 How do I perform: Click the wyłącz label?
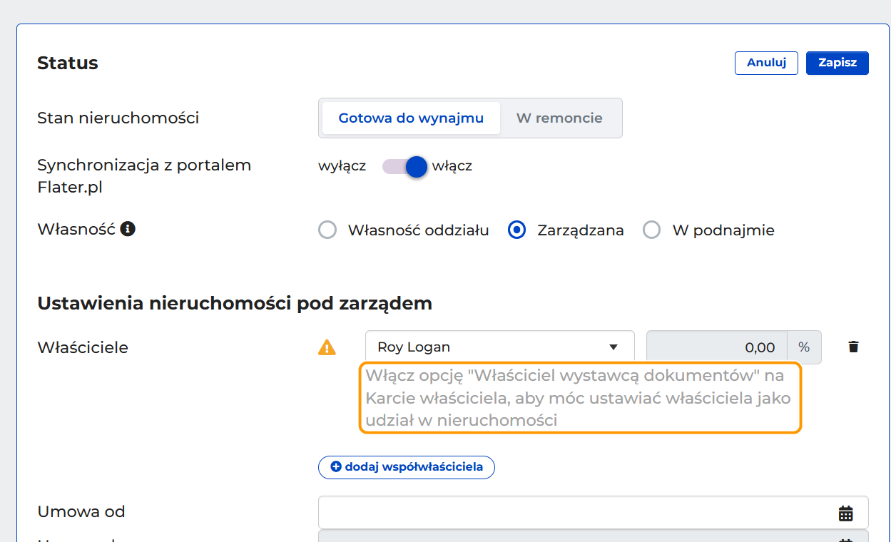(342, 166)
